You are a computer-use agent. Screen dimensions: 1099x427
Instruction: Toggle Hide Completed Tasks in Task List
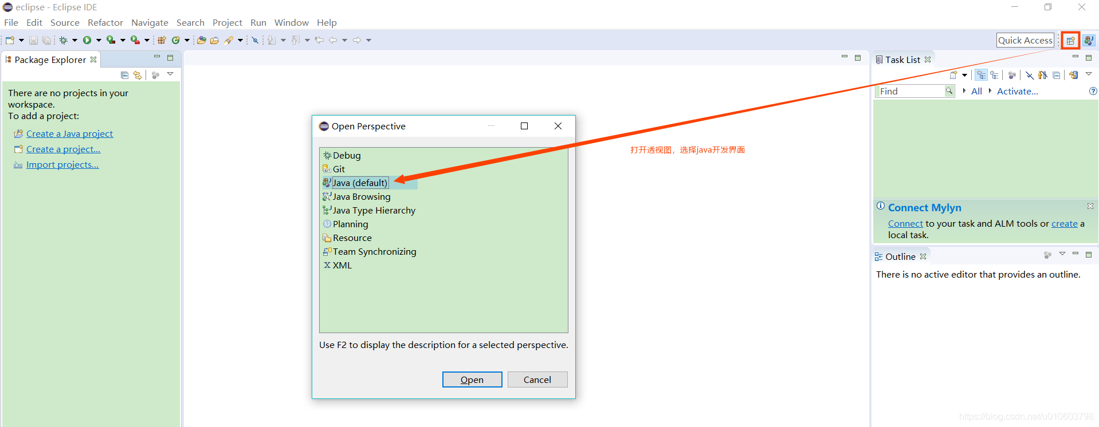coord(1030,75)
